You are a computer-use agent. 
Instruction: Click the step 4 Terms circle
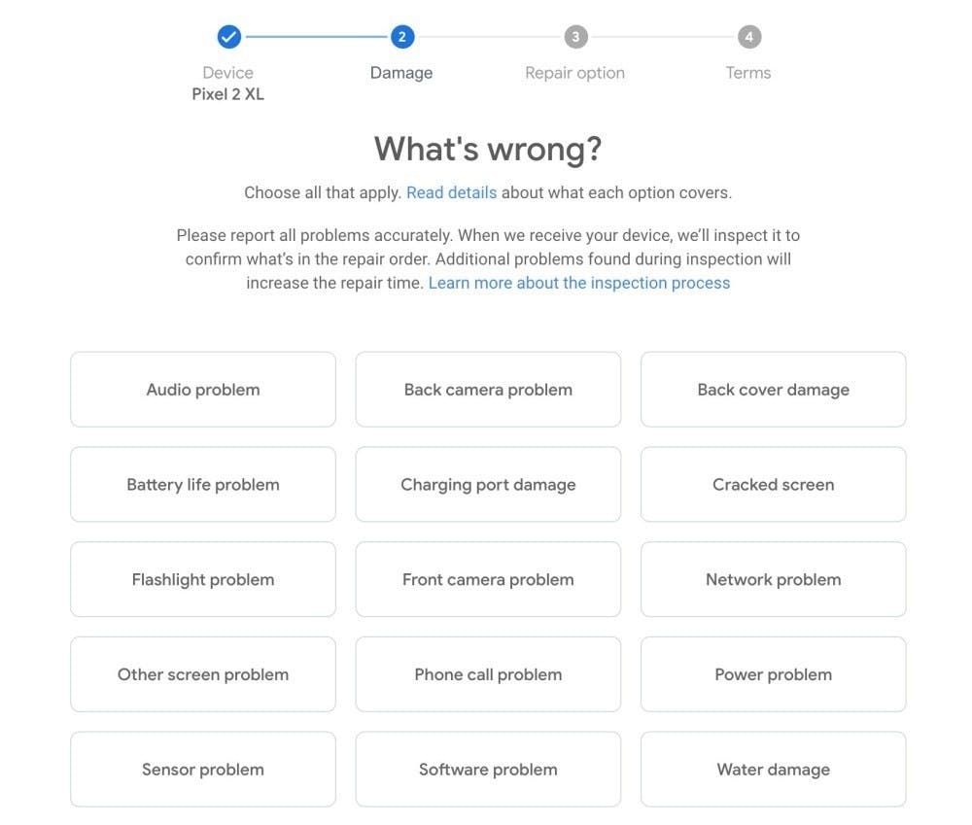click(x=748, y=37)
